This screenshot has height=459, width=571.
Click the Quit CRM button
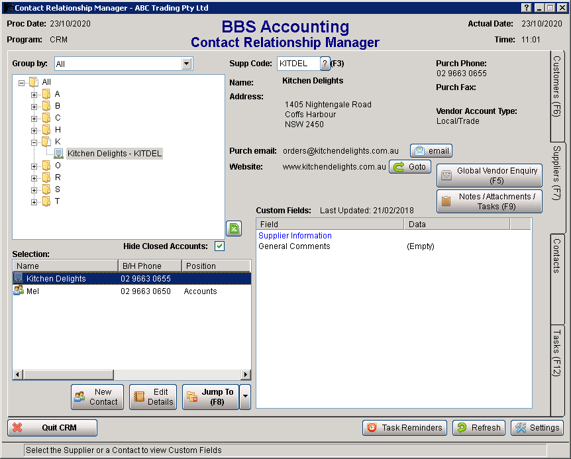52,428
